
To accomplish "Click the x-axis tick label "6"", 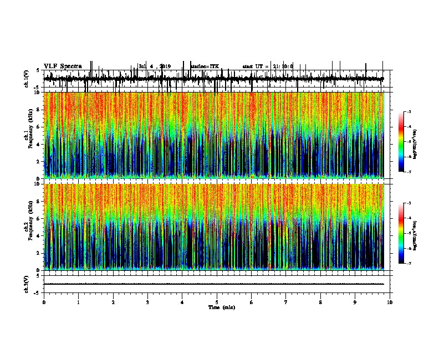I will tap(252, 302).
